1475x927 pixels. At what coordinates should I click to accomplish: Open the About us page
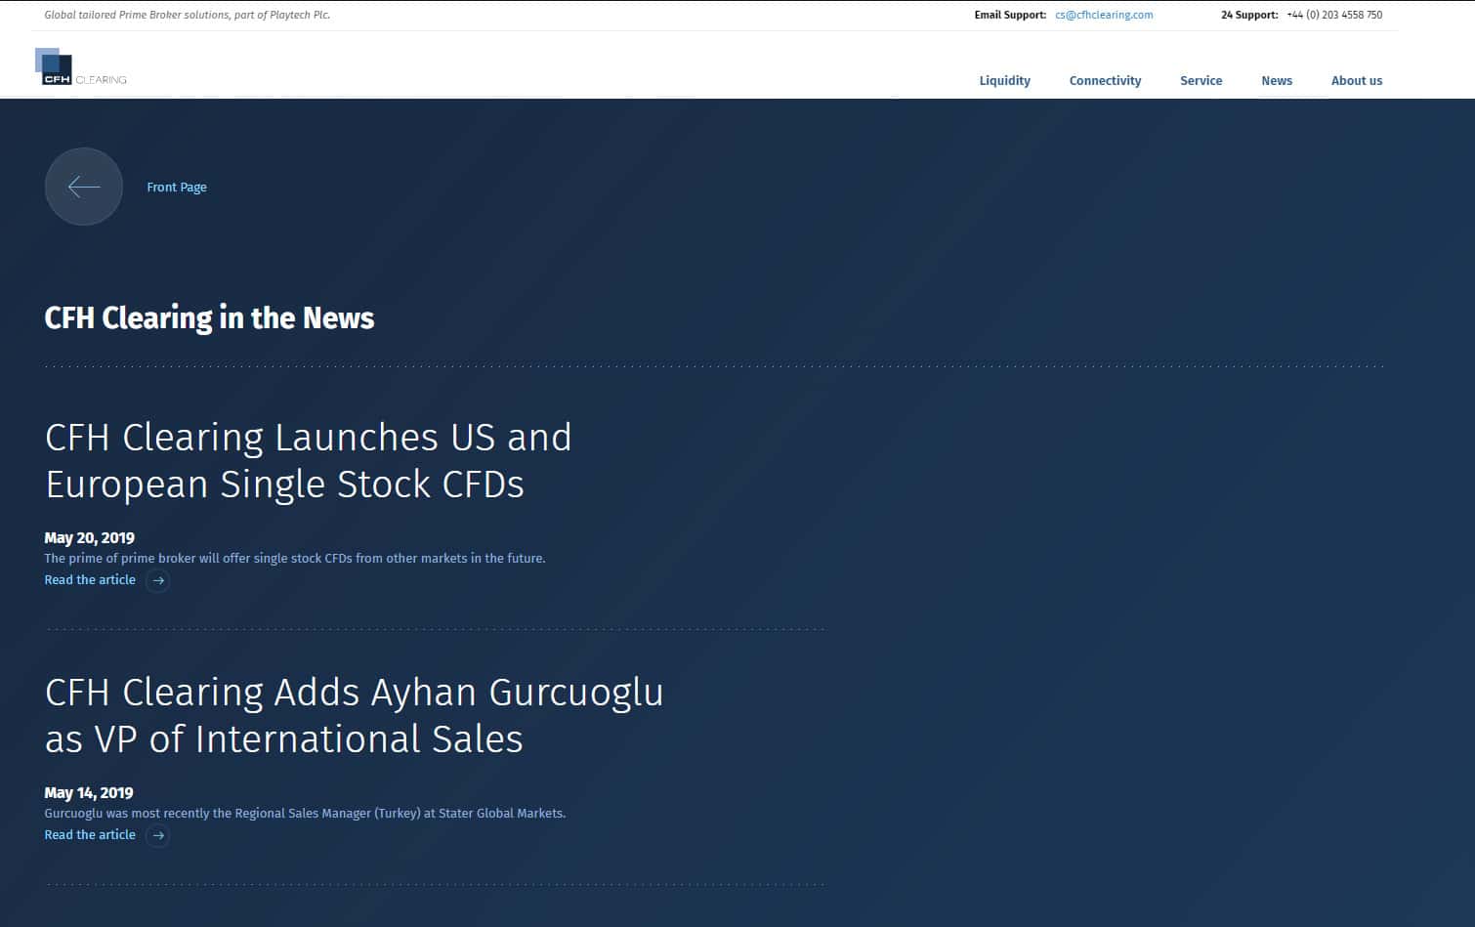coord(1356,81)
